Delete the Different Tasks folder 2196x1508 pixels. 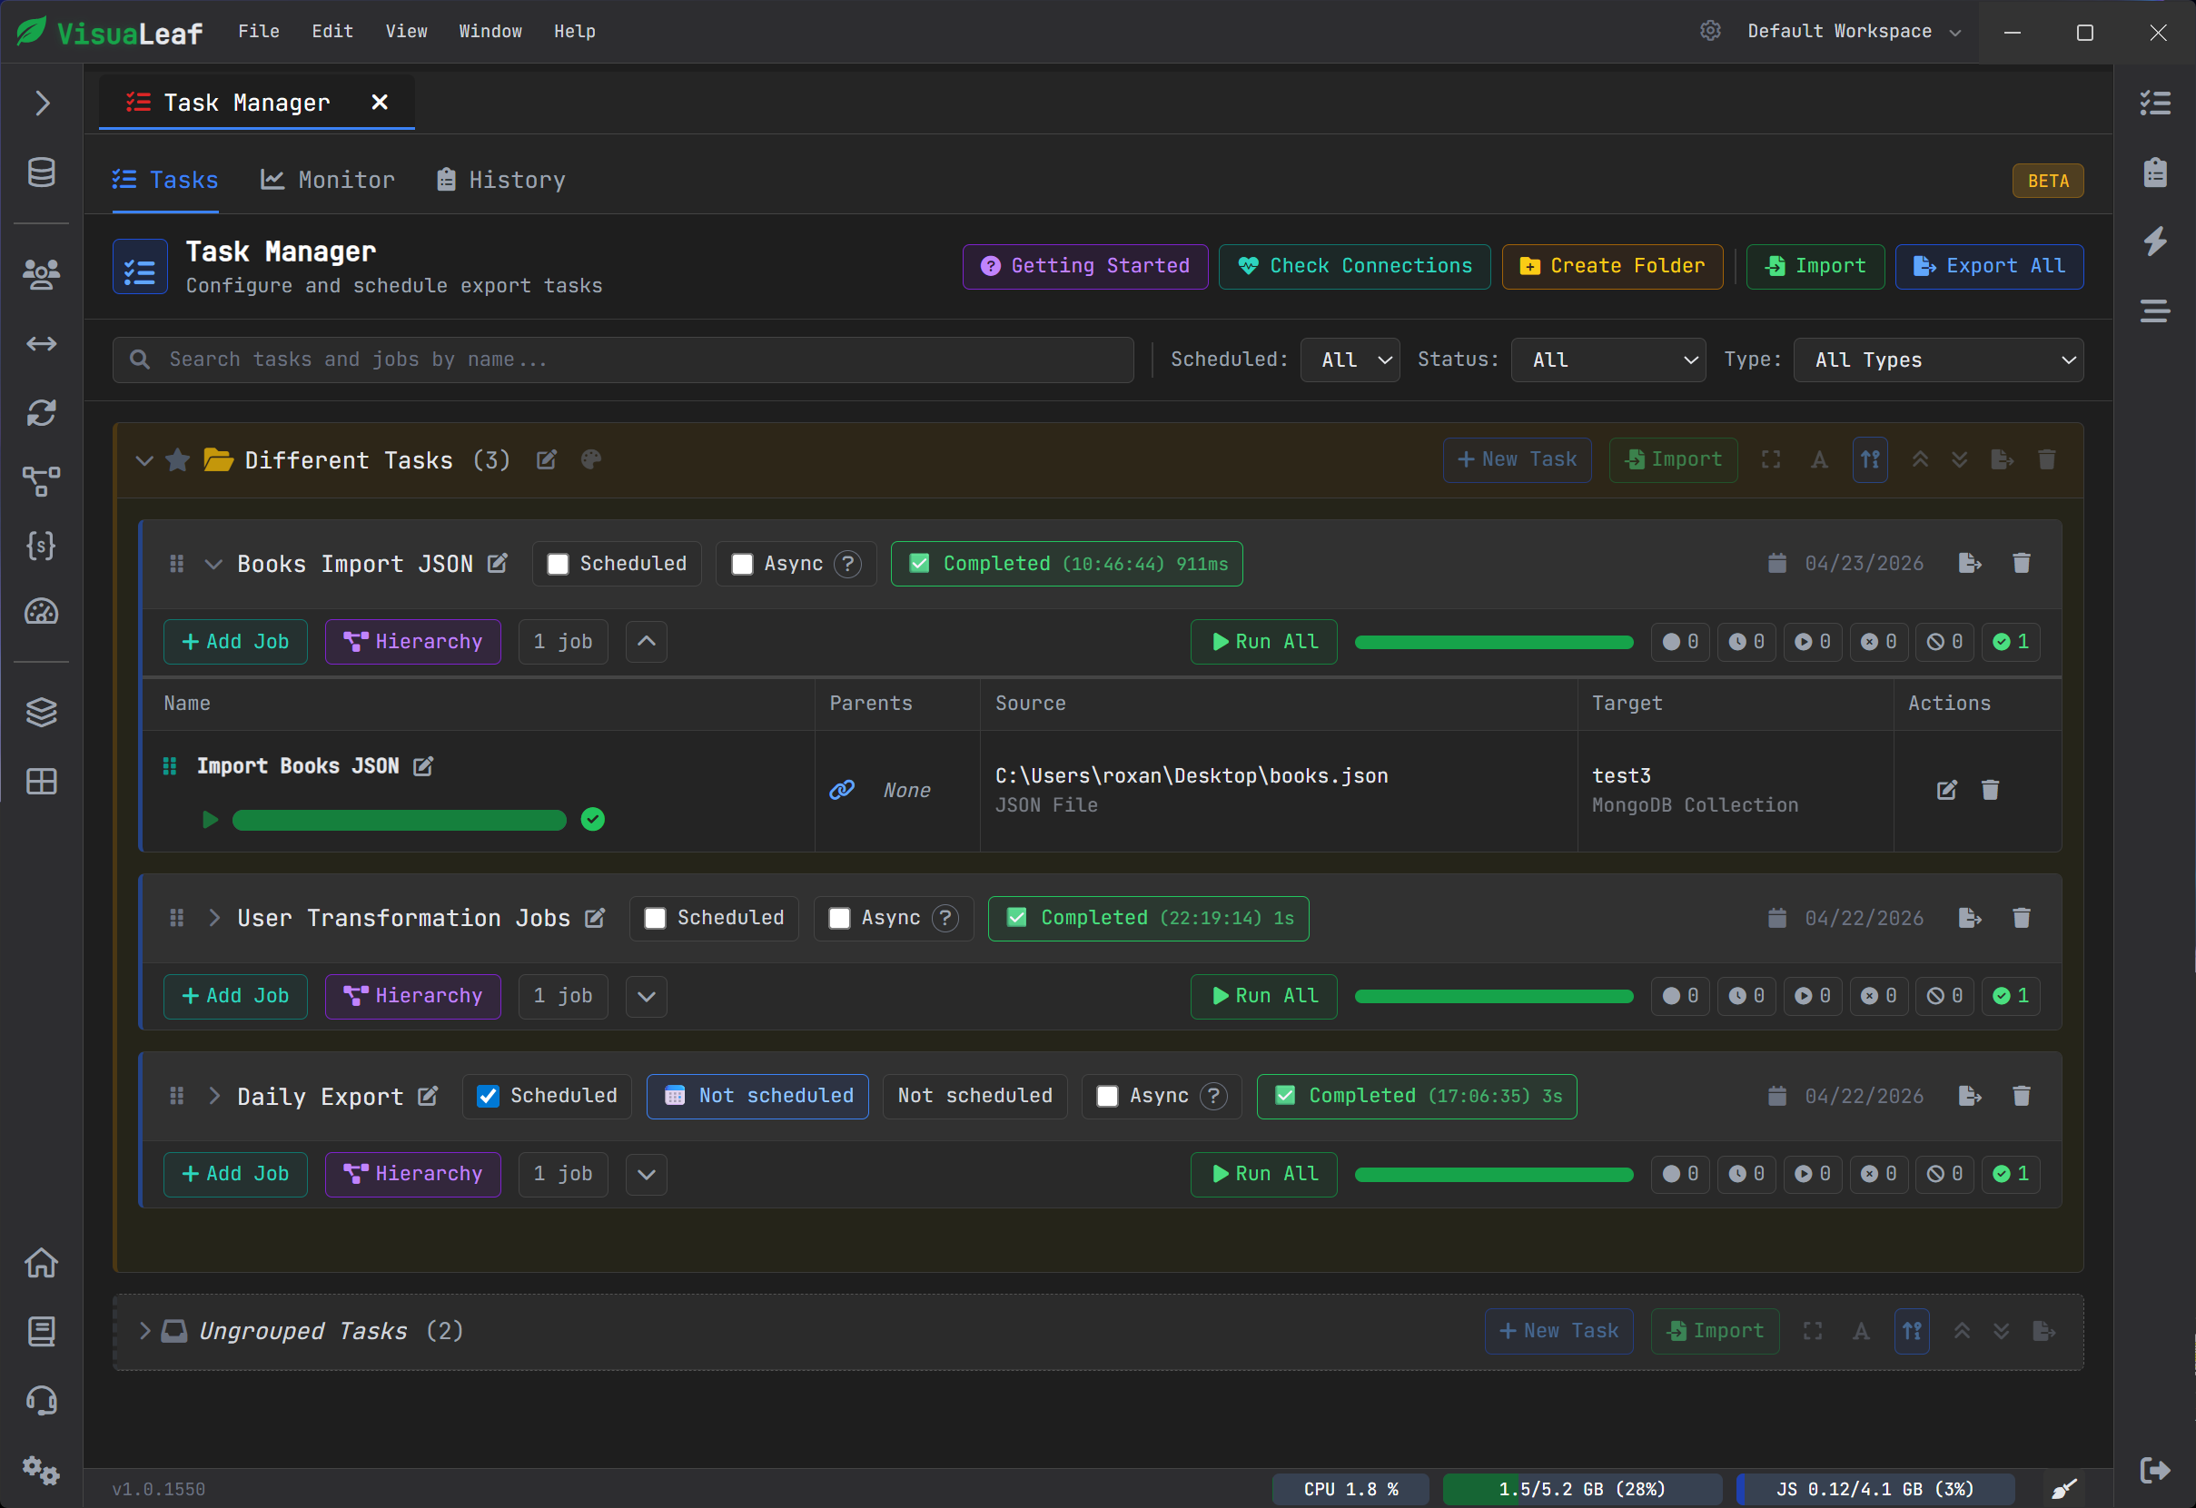[2047, 460]
